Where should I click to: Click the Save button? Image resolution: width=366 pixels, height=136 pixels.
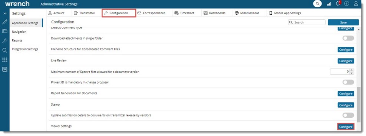click(343, 22)
